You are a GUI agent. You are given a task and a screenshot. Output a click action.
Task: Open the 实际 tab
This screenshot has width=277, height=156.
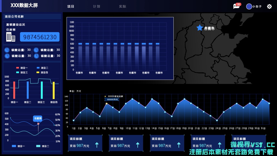coord(122,6)
